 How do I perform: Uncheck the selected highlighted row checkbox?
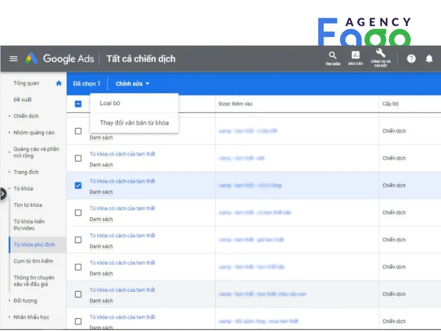78,185
